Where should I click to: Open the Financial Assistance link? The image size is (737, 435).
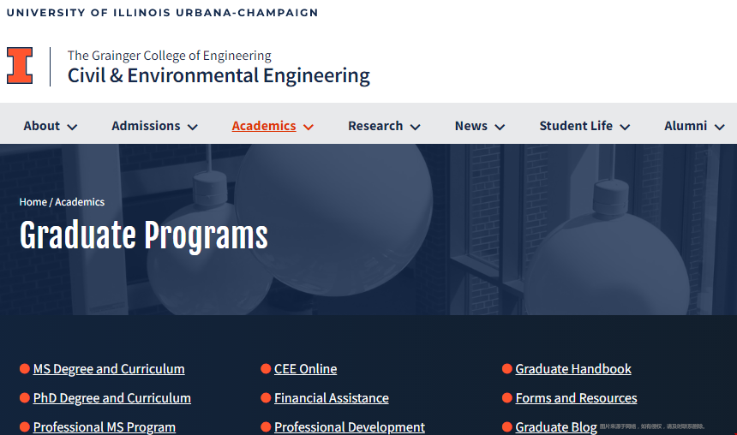pos(332,398)
